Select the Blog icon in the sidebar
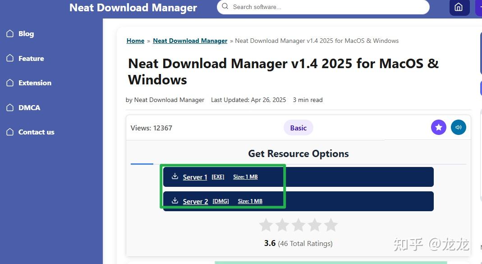 pyautogui.click(x=9, y=33)
